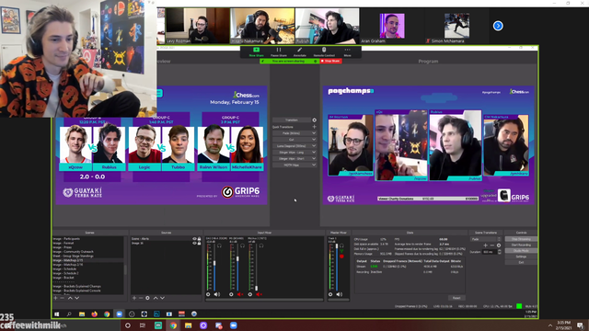Select Levy Rozman's video thumbnail
This screenshot has height=331, width=589.
click(x=197, y=26)
